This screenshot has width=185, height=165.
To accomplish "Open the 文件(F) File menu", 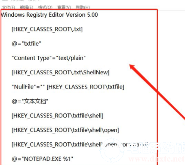I will [9, 7].
